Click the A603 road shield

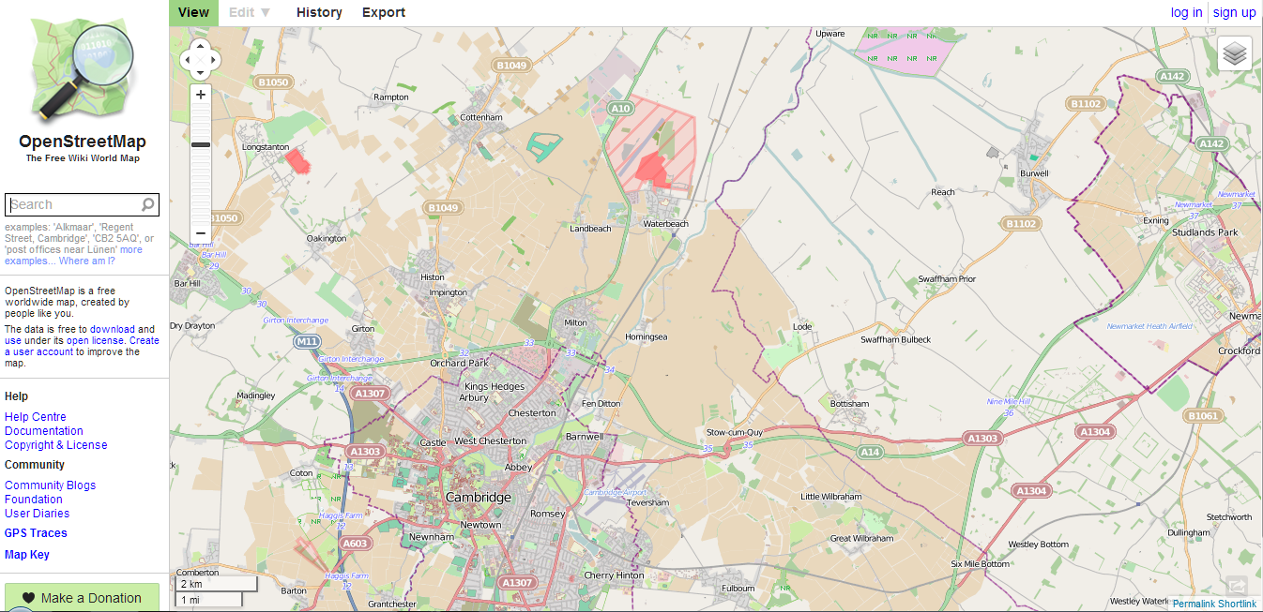[x=356, y=543]
